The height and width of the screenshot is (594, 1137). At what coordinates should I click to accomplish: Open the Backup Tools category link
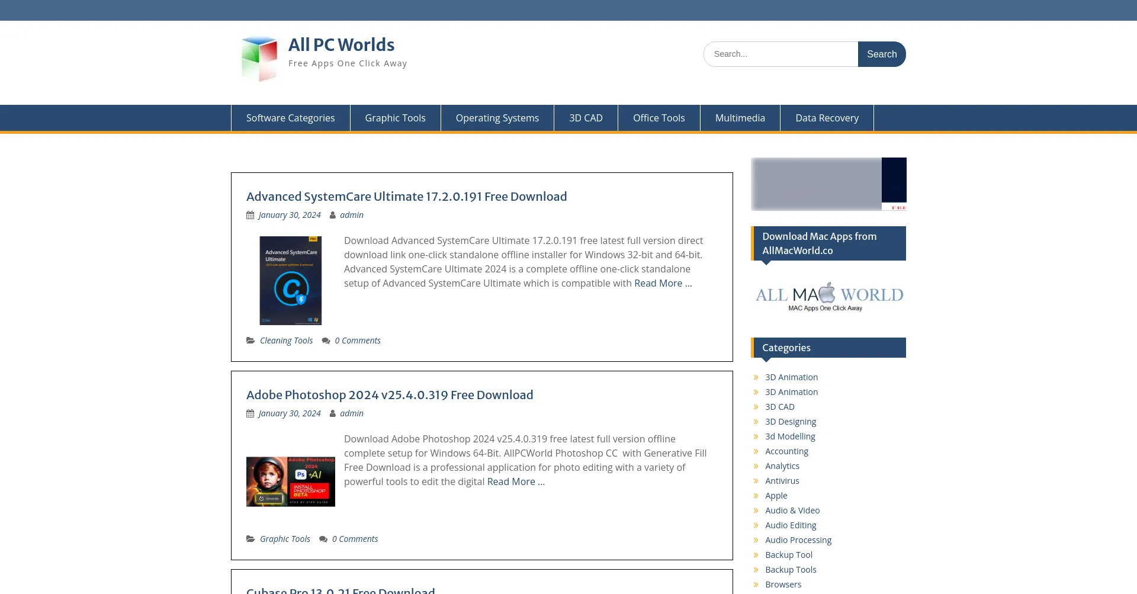click(x=791, y=570)
